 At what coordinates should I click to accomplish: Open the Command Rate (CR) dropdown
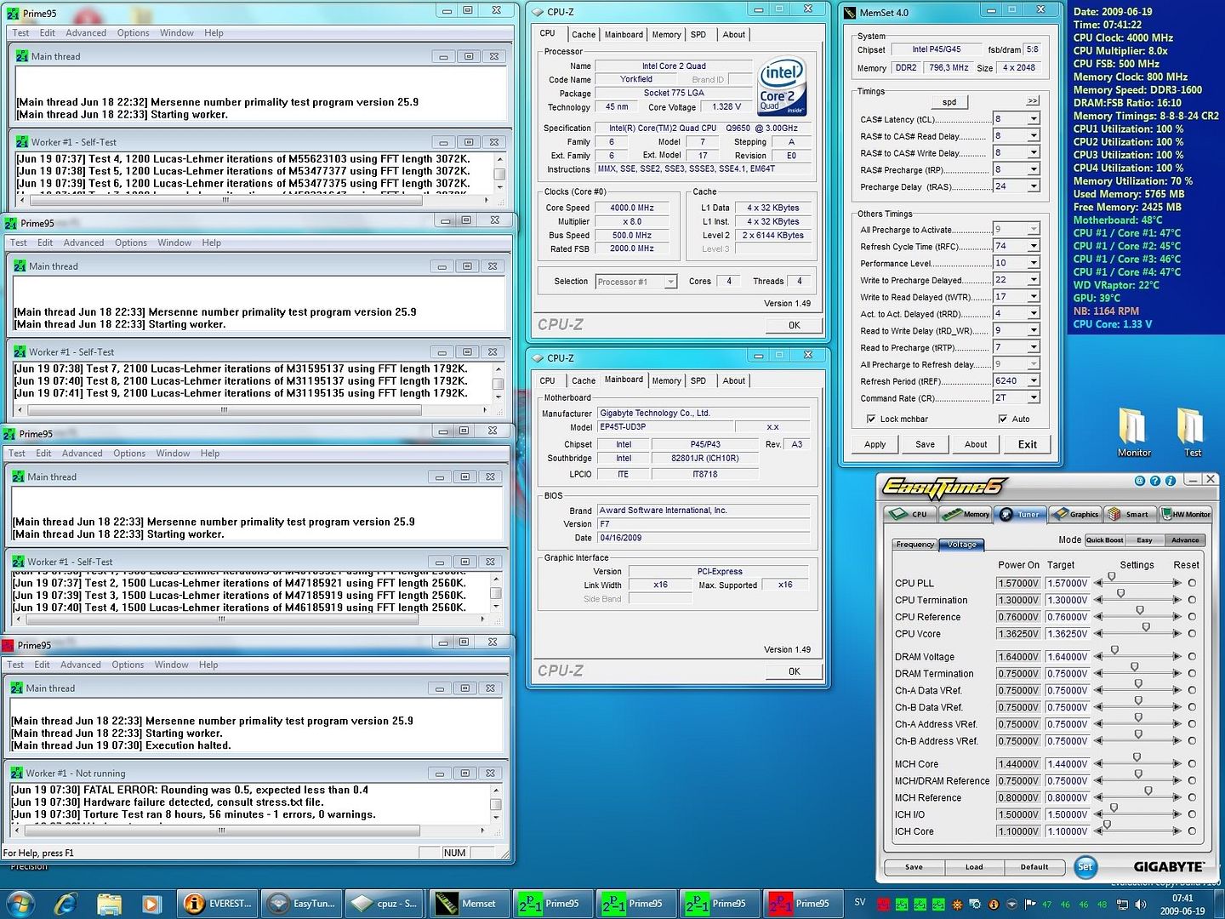(1034, 397)
